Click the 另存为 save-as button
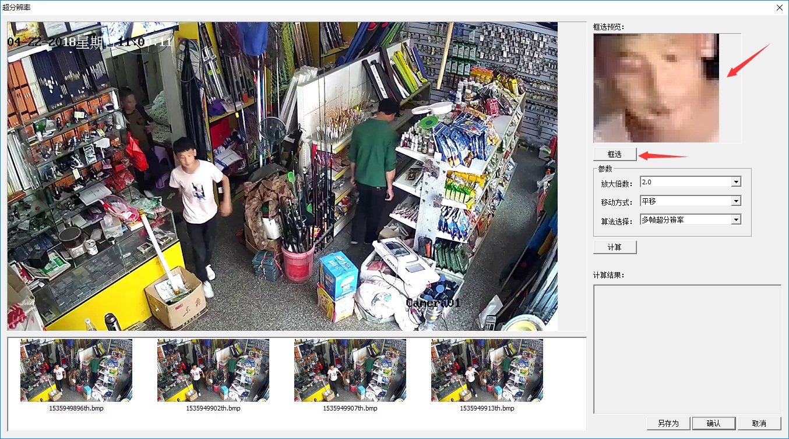The height and width of the screenshot is (439, 789). [x=668, y=423]
